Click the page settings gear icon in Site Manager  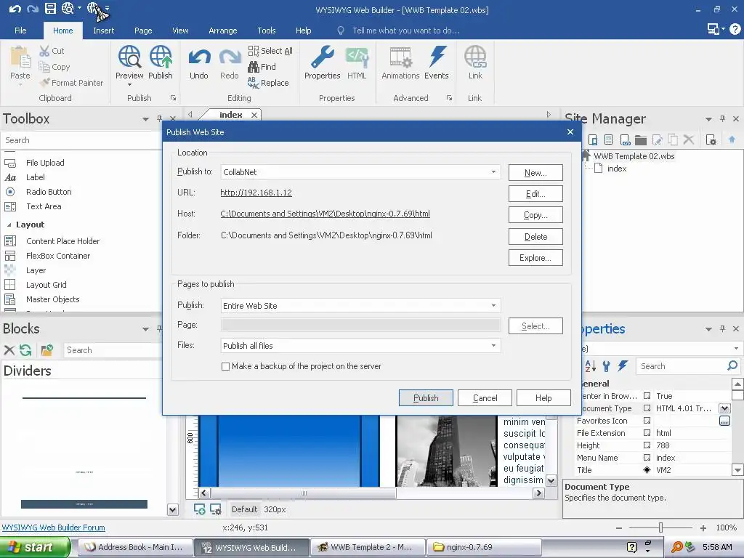(x=711, y=139)
